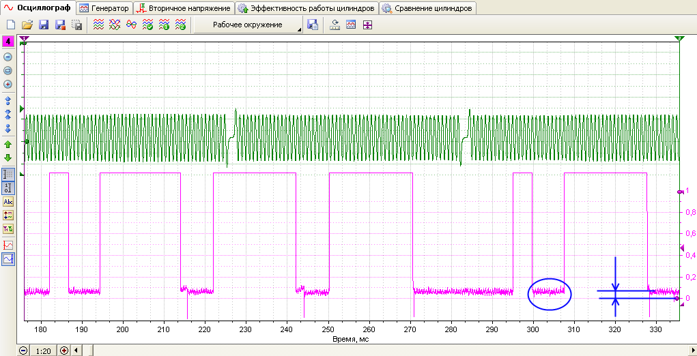Image resolution: width=697 pixels, height=356 pixels.
Task: Switch to the Осциллограф tab
Action: [x=38, y=8]
